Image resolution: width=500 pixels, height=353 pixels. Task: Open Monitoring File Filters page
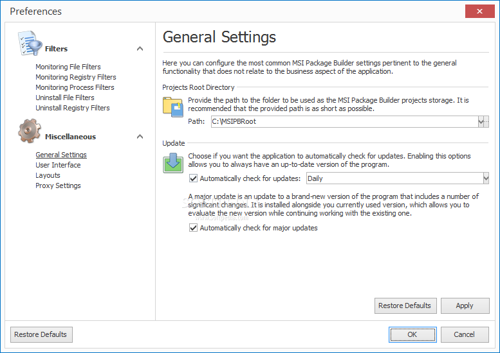point(68,67)
